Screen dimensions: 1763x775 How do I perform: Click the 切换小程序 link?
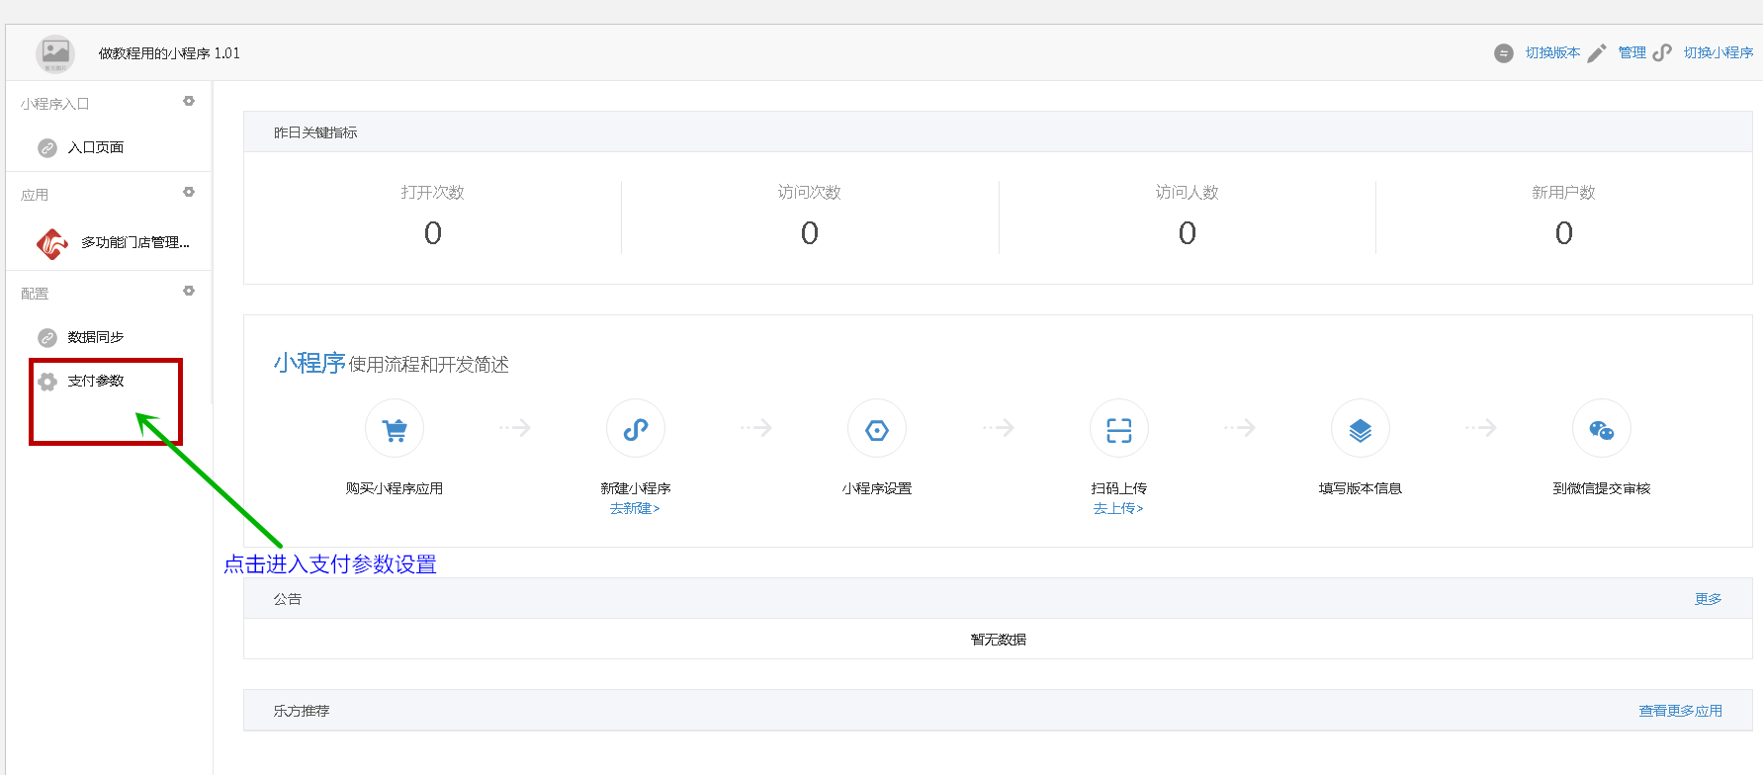point(1718,52)
